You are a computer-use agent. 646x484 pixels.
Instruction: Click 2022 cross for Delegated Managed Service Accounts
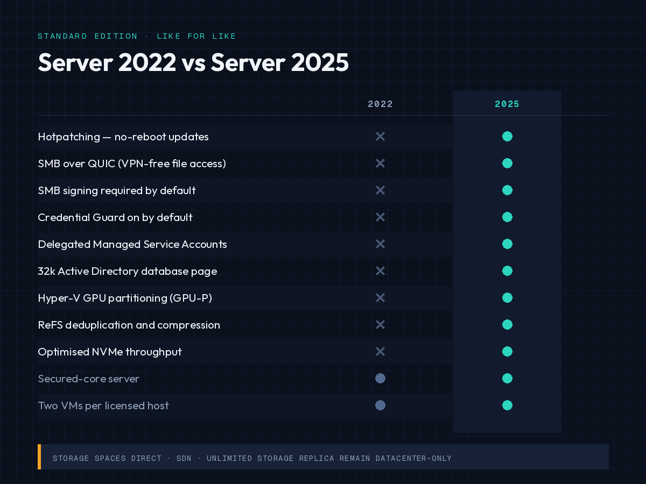click(x=380, y=244)
